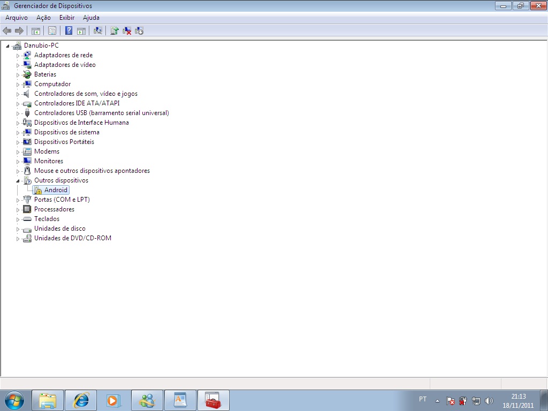
Task: Click the sound controllers speaker icon
Action: pyautogui.click(x=27, y=94)
